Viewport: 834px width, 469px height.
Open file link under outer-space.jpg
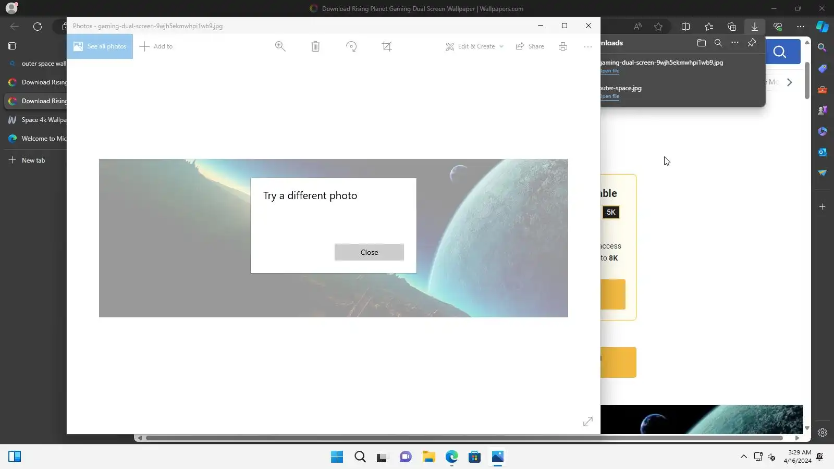click(610, 96)
